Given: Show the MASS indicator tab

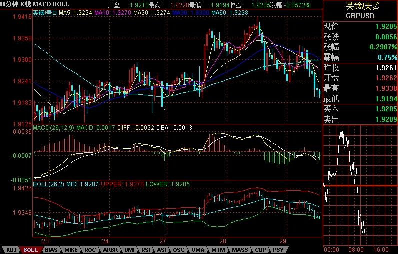Looking at the screenshot, I should pyautogui.click(x=239, y=249).
